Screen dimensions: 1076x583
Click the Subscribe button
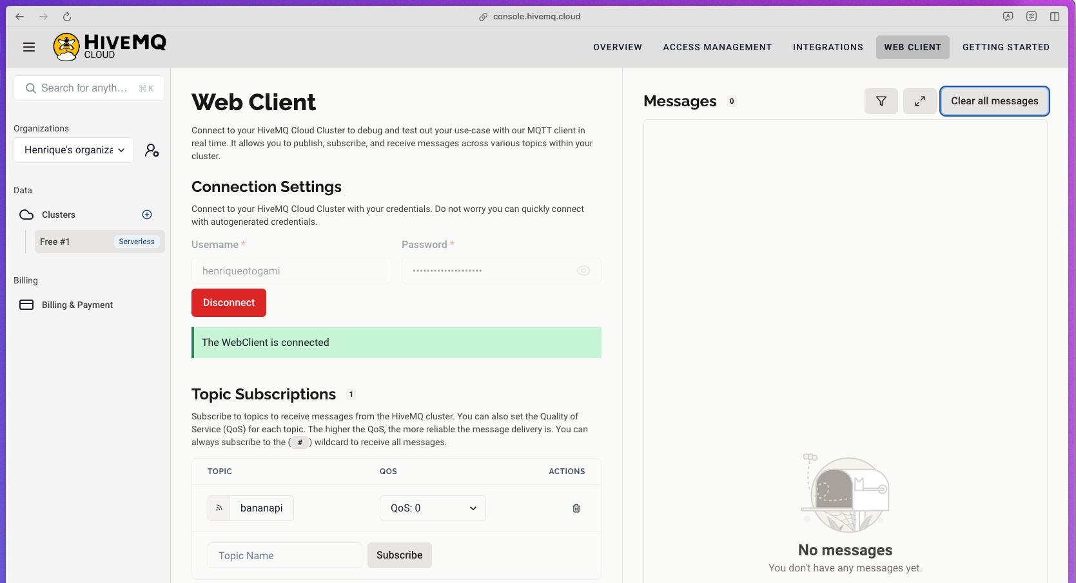pyautogui.click(x=400, y=555)
